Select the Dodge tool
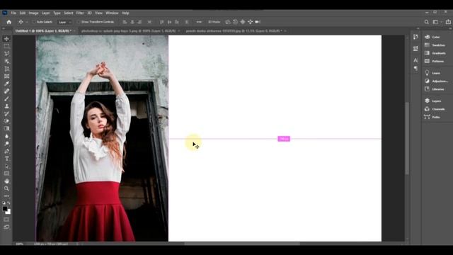 6,144
